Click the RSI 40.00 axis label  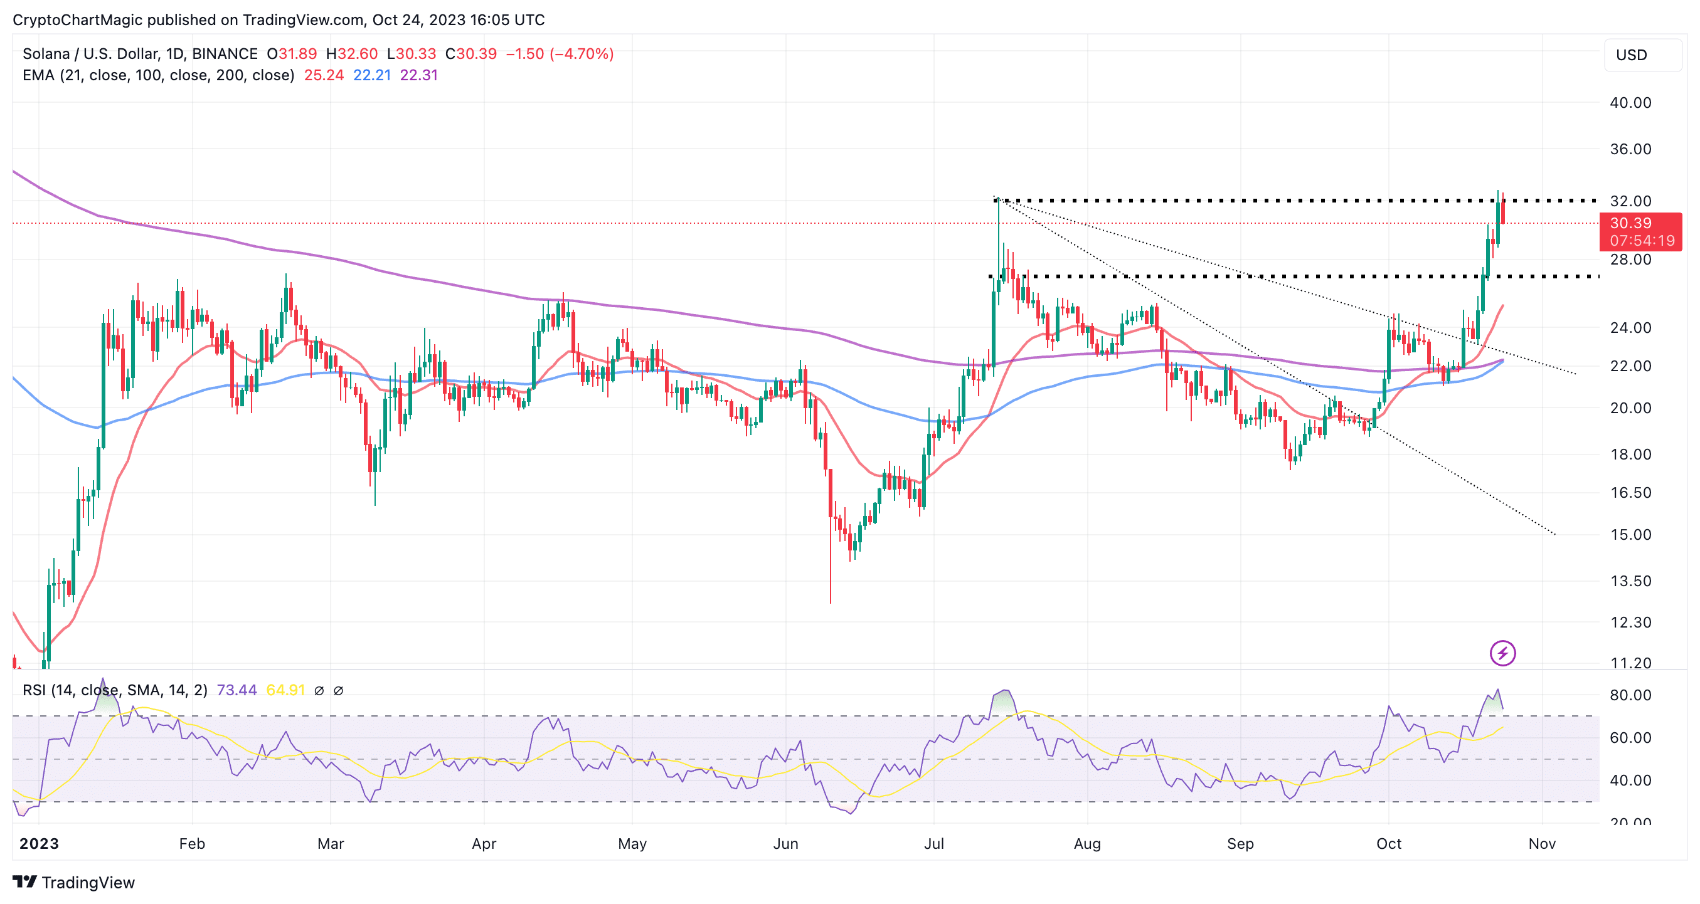[1630, 780]
